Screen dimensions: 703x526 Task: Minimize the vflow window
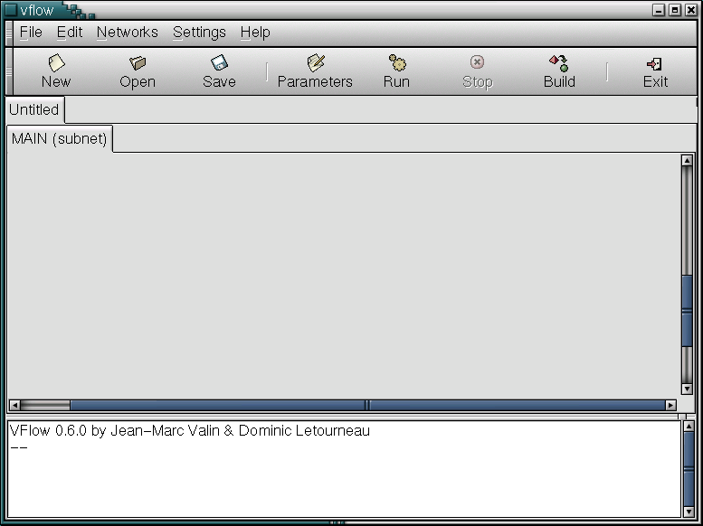pyautogui.click(x=659, y=10)
